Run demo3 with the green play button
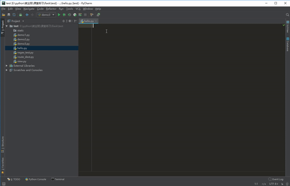The width and height of the screenshot is (290, 186). (59, 15)
